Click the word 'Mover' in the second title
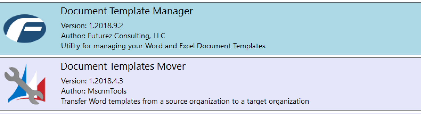 tap(171, 66)
